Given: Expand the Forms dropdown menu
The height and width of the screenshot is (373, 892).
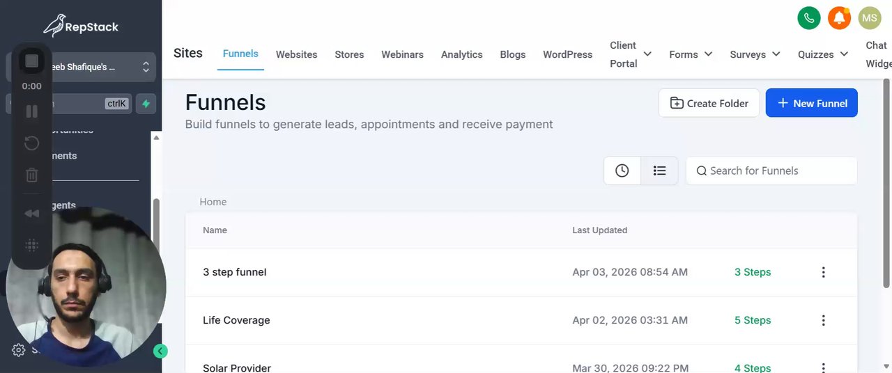Looking at the screenshot, I should click(x=708, y=54).
